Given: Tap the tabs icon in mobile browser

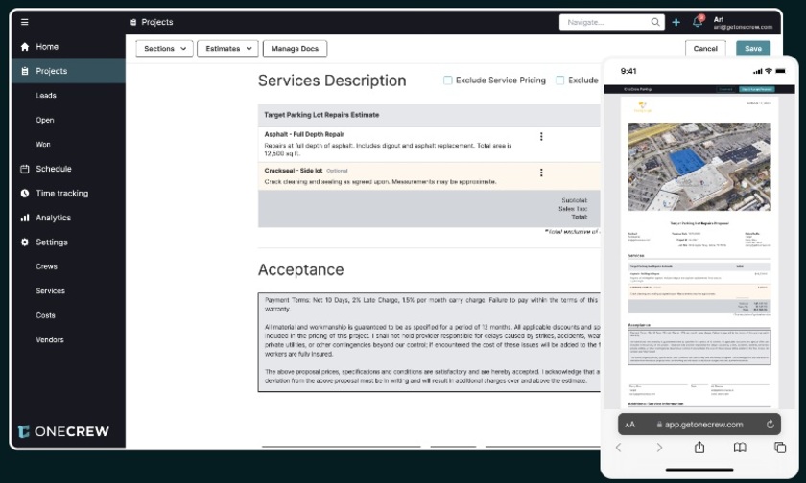Looking at the screenshot, I should pos(780,448).
